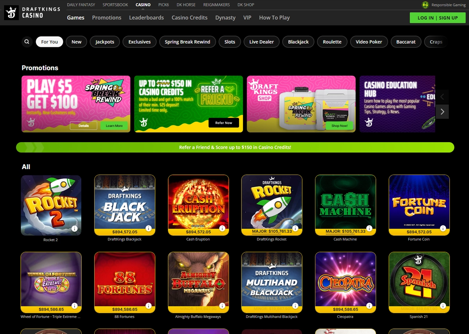Show info for Cleopatra game
The image size is (469, 334).
click(369, 305)
